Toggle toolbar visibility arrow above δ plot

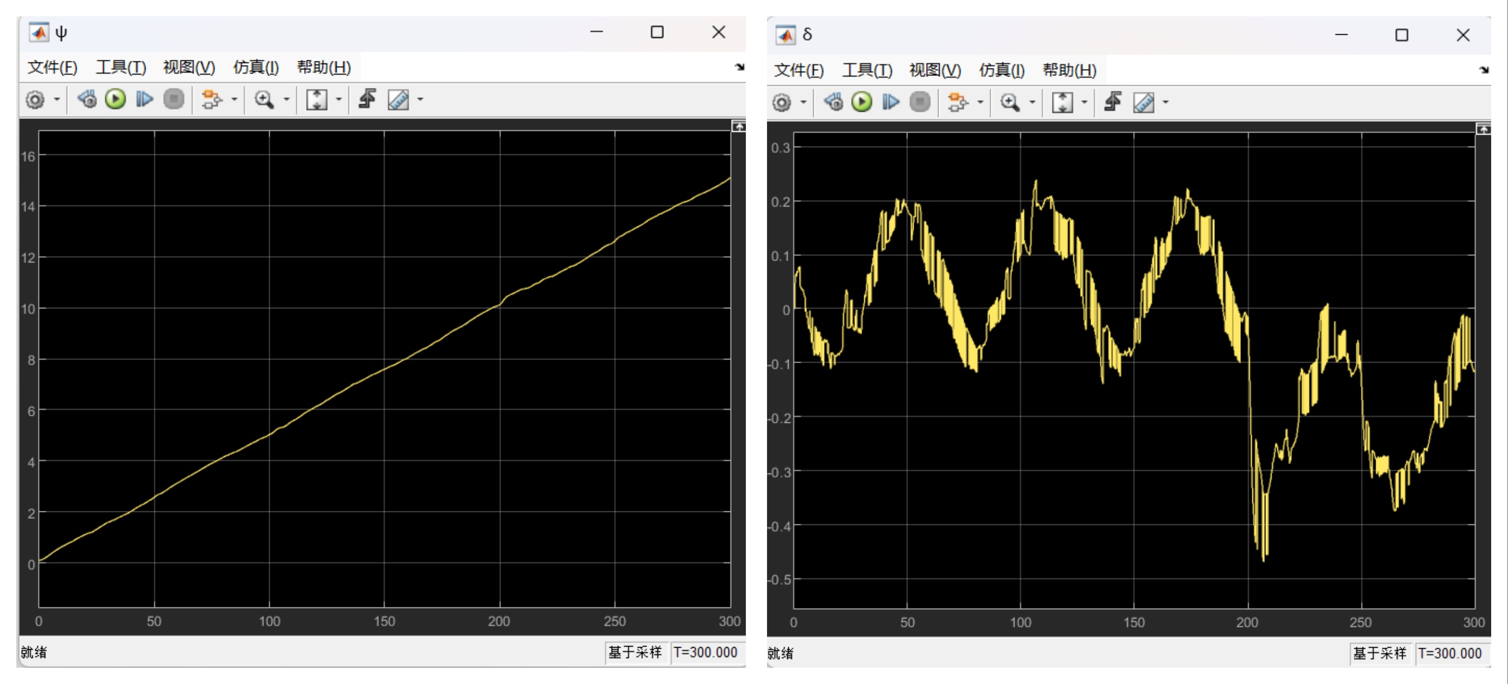(1484, 128)
